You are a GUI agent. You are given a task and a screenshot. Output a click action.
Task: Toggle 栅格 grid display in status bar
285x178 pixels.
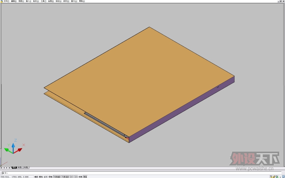41,177
